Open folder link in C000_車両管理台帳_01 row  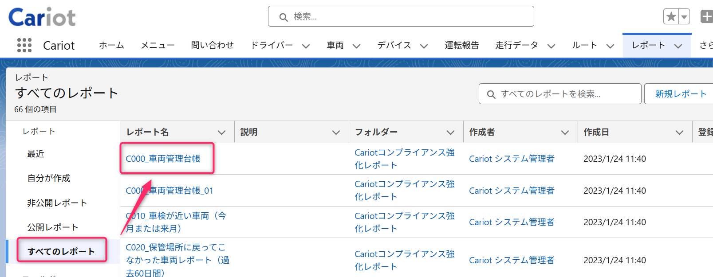pos(405,190)
